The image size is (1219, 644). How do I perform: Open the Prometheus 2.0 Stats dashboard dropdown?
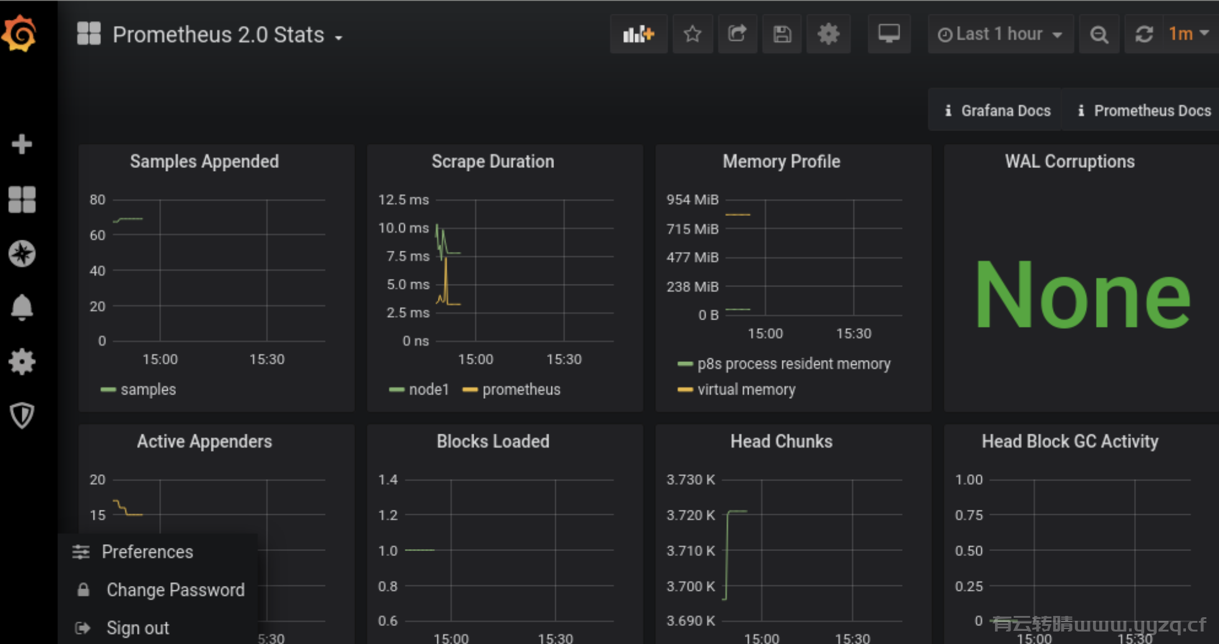click(x=228, y=35)
